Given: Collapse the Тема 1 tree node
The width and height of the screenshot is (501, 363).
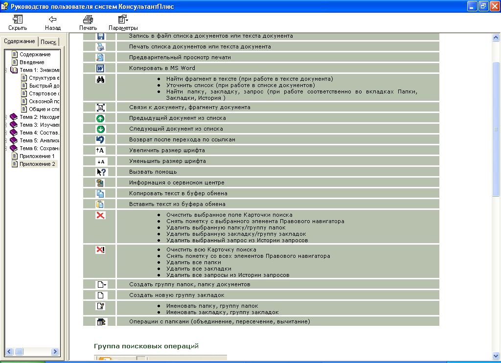Looking at the screenshot, I should pyautogui.click(x=6, y=70).
